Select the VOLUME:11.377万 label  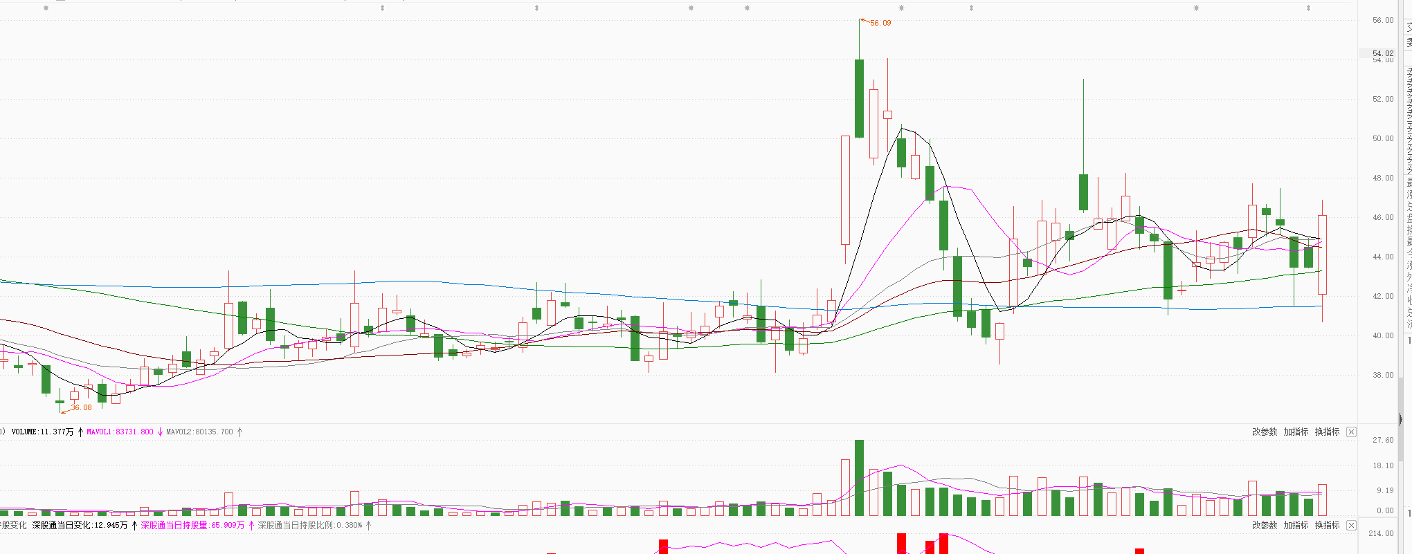(x=42, y=432)
